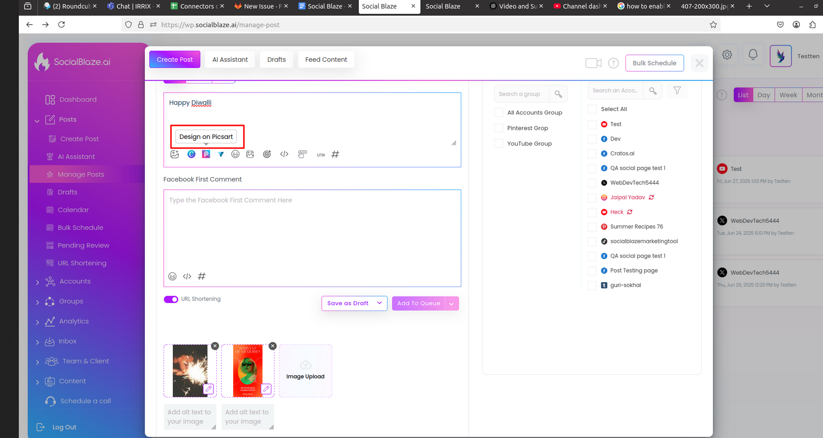This screenshot has height=438, width=823.
Task: Collapse the Posts sidebar section
Action: point(37,121)
